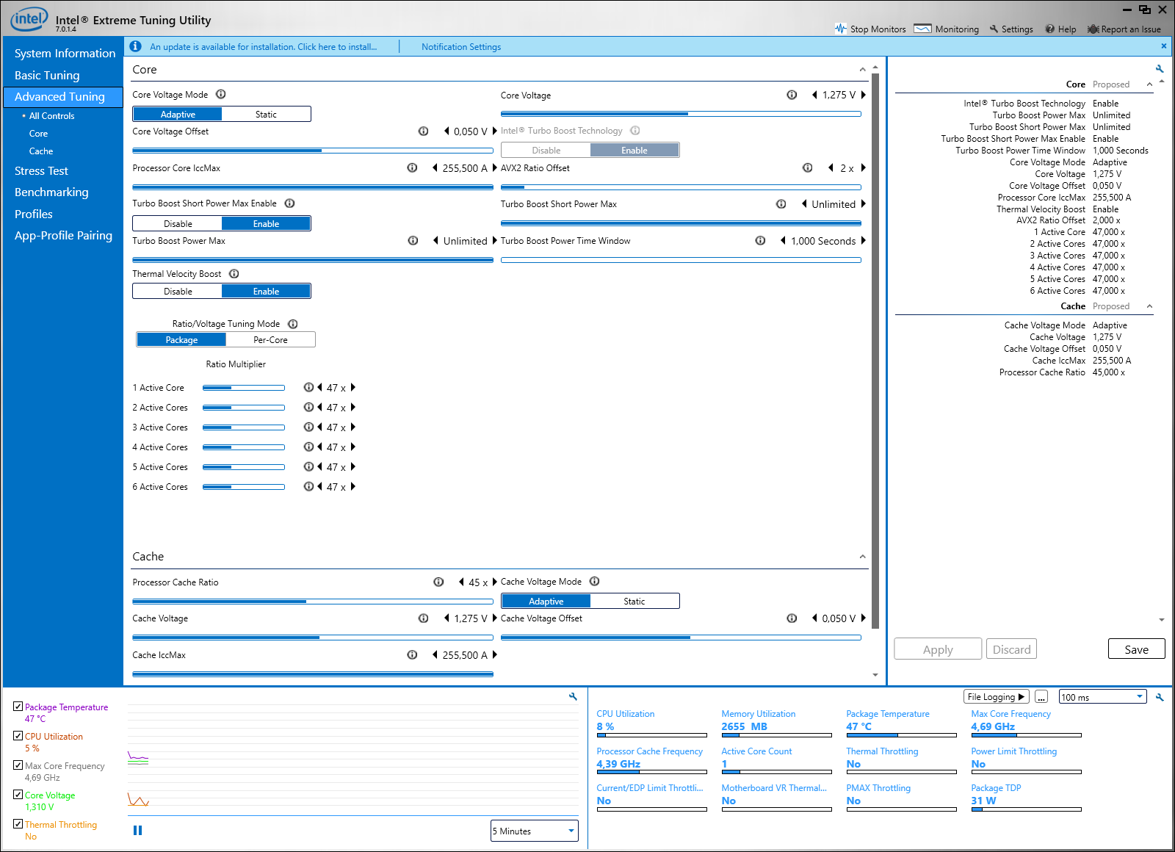Toggle Package Temperature checkbox
1175x852 pixels.
tap(18, 706)
